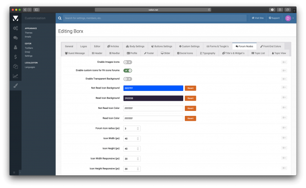Open the Typography tab
The width and height of the screenshot is (306, 188).
207,53
